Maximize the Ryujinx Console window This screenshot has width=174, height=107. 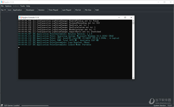click(125, 17)
